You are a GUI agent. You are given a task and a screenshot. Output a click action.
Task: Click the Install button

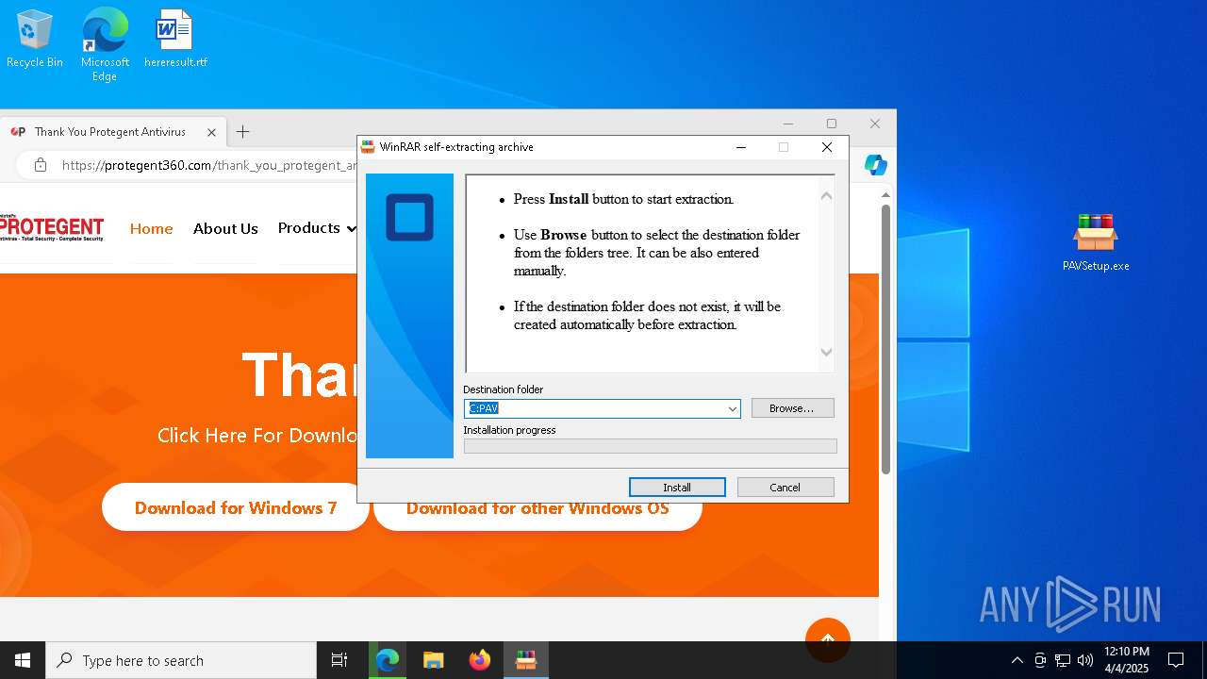677,488
